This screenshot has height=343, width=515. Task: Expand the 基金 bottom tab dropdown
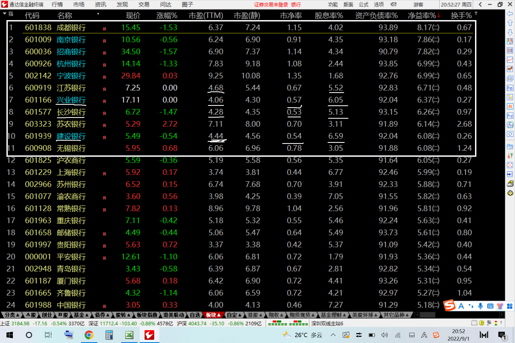(81, 315)
